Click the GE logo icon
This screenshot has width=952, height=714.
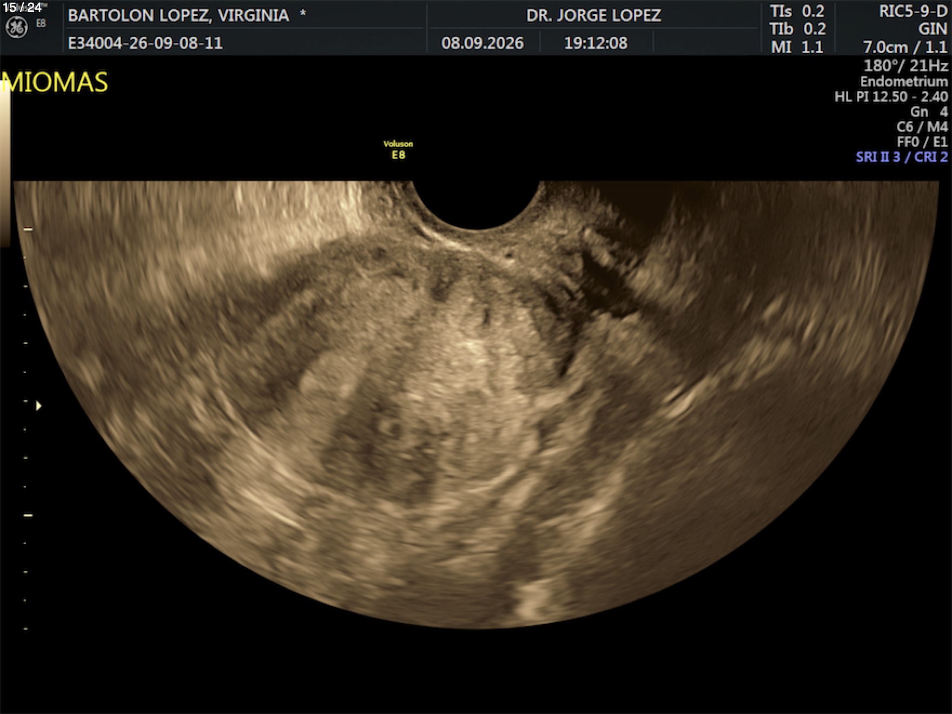[x=16, y=28]
